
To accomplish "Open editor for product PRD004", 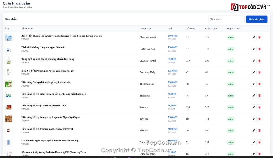I will [x=254, y=130].
